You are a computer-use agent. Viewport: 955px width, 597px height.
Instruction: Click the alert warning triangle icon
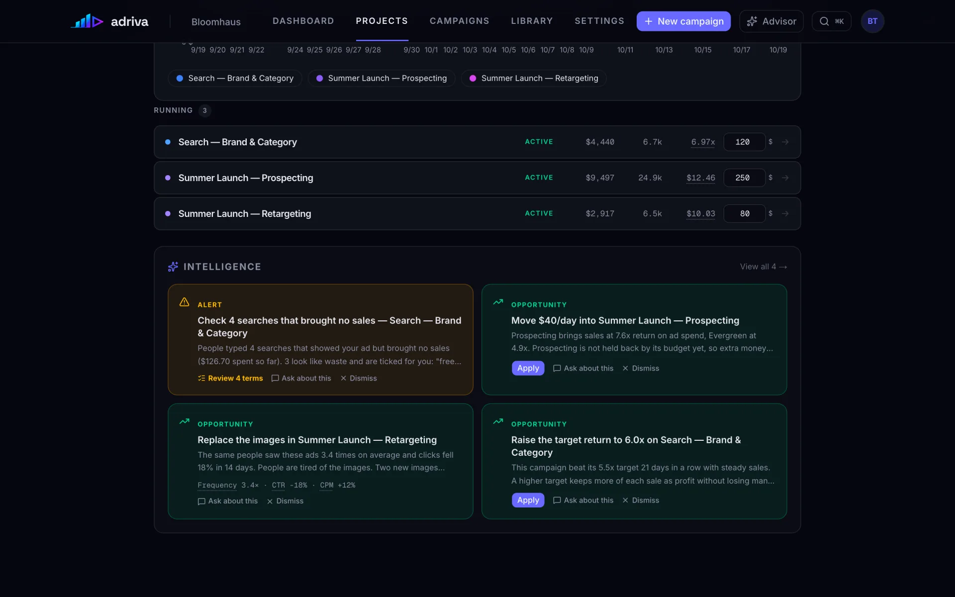(184, 302)
